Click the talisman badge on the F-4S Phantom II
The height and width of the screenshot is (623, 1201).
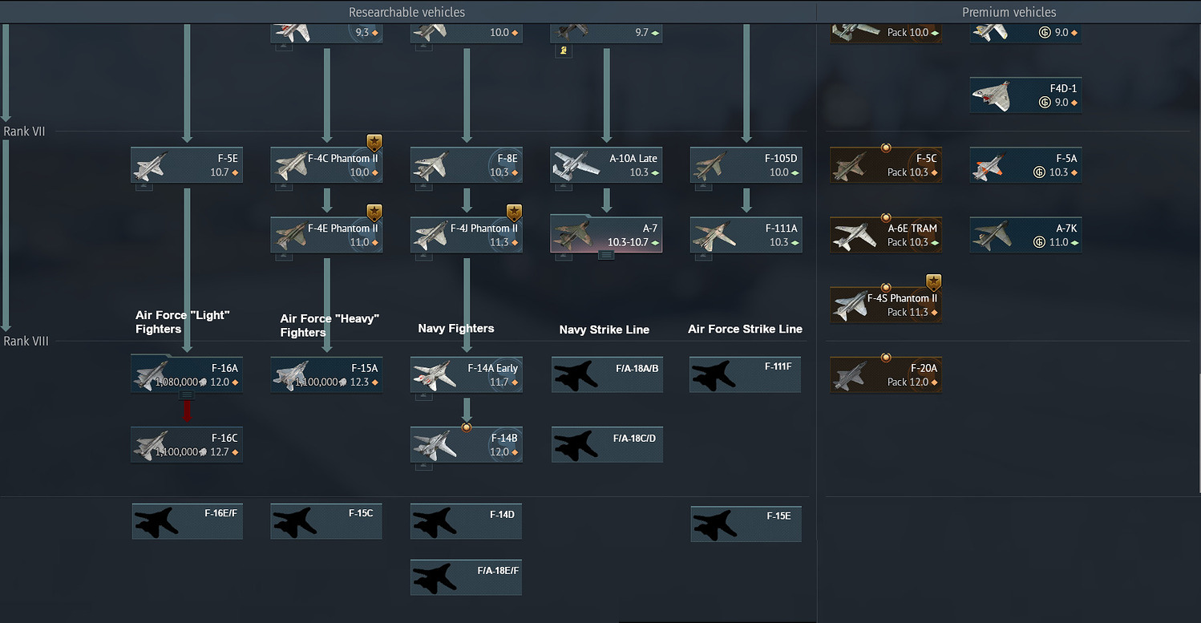click(x=933, y=281)
